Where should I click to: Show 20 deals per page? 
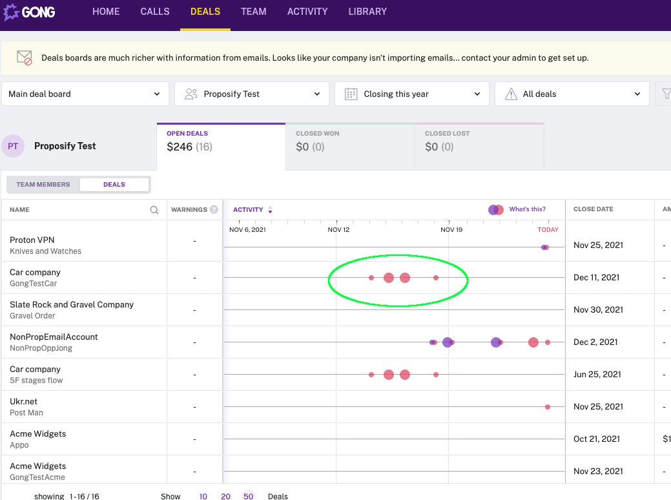coord(225,496)
